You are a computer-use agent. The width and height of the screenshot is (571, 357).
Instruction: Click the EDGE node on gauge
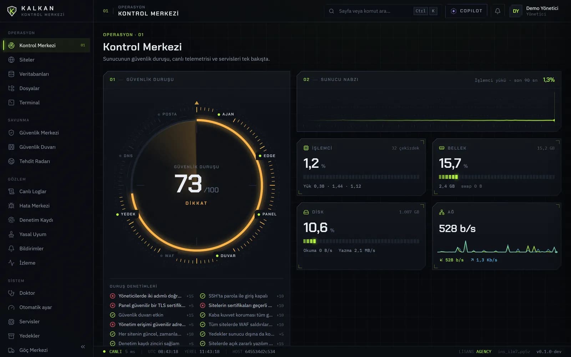point(267,156)
